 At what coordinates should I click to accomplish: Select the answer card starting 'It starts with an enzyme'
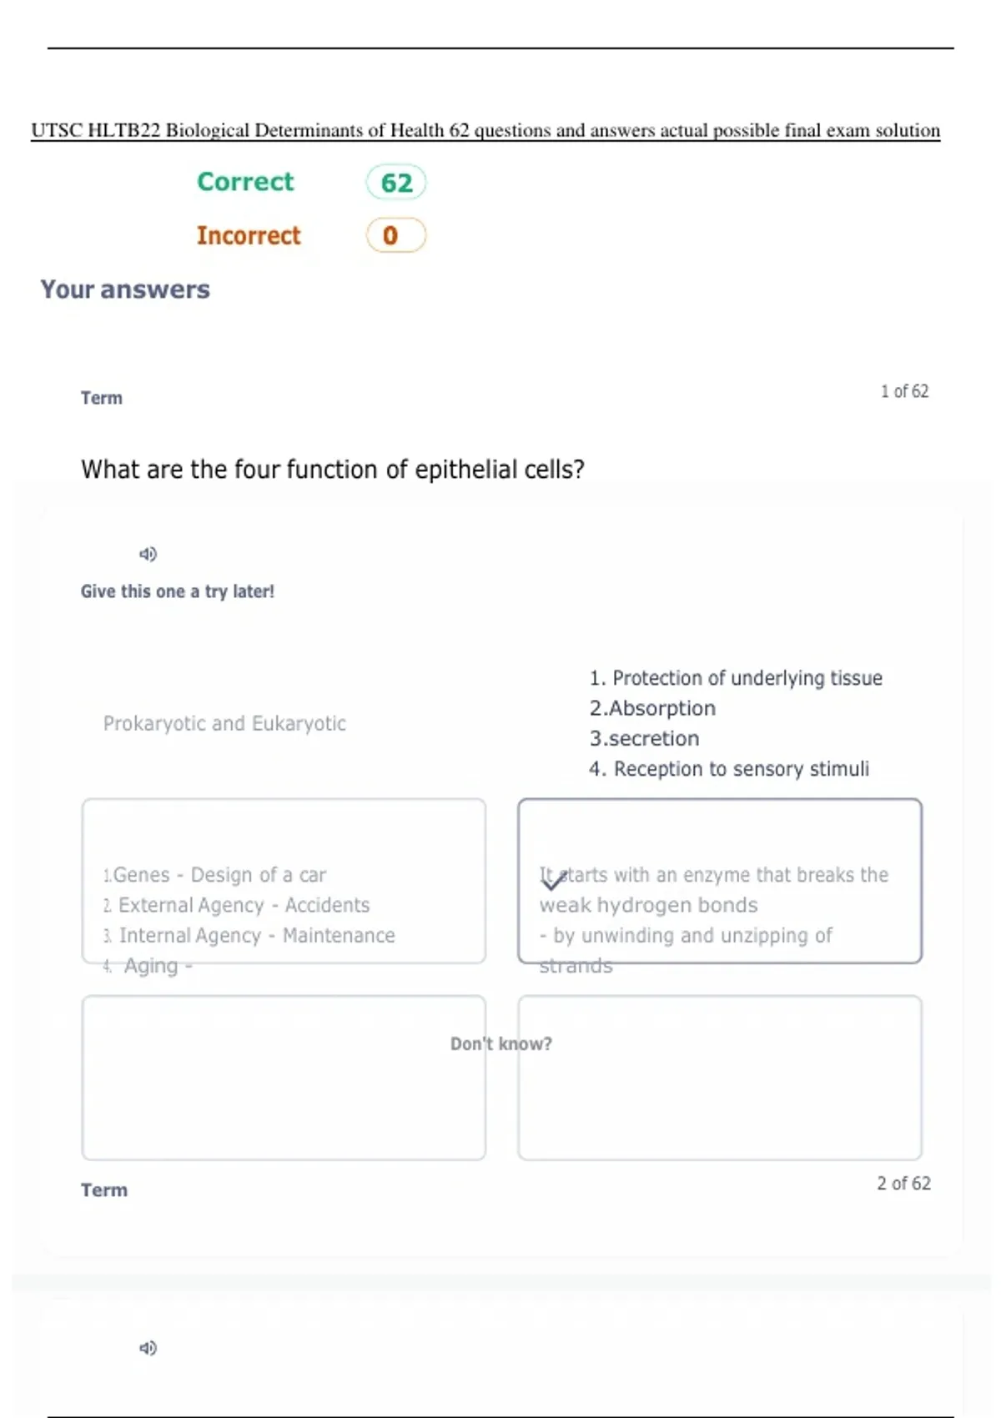point(720,881)
